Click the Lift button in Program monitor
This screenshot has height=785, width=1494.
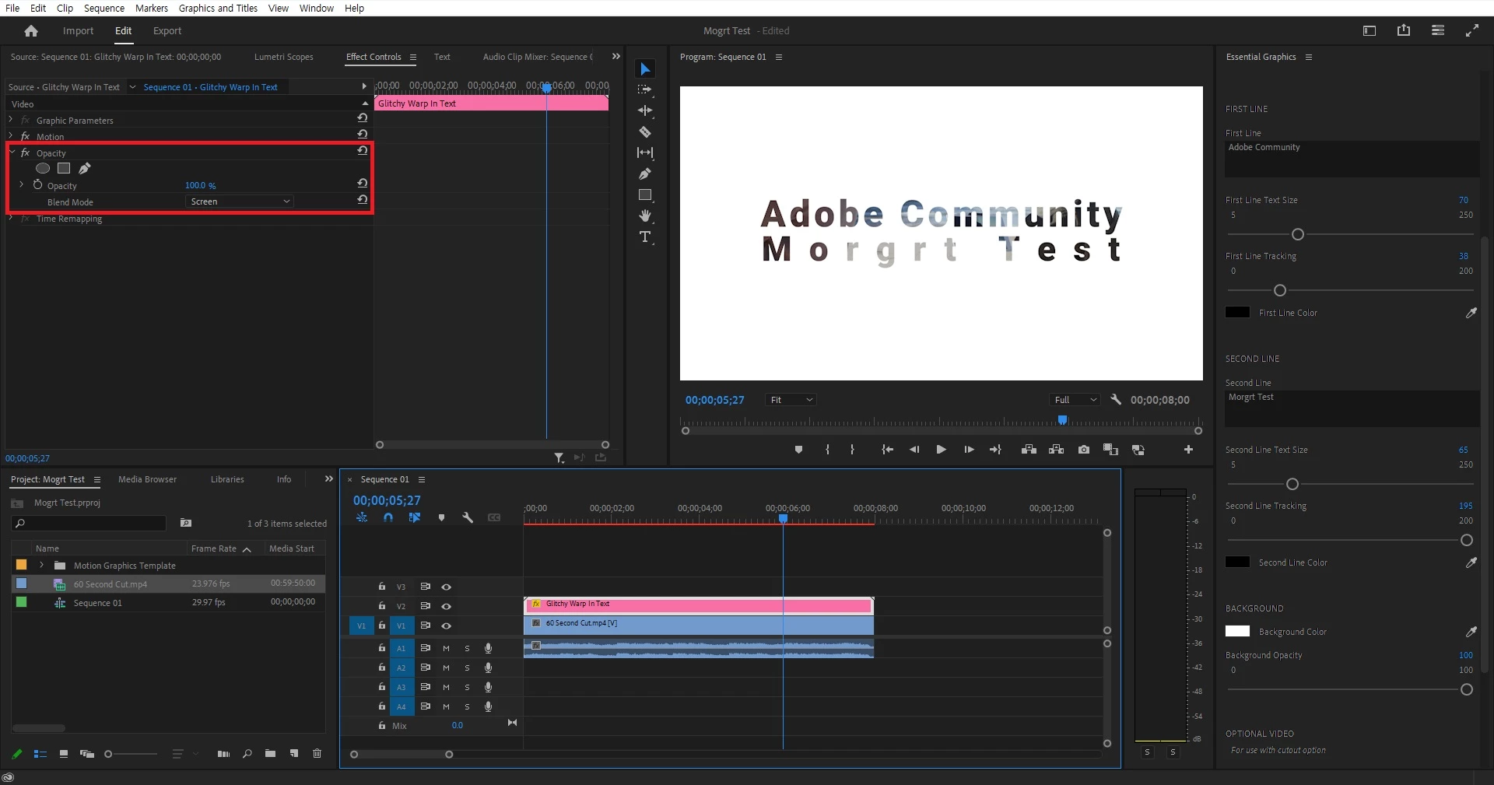[1029, 450]
